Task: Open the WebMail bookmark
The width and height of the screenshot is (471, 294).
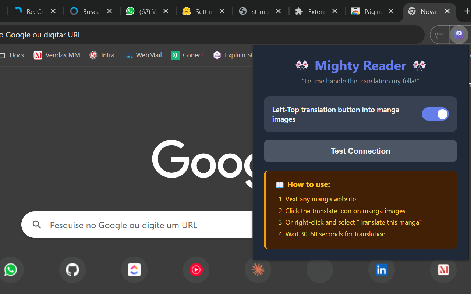Action: coord(144,55)
